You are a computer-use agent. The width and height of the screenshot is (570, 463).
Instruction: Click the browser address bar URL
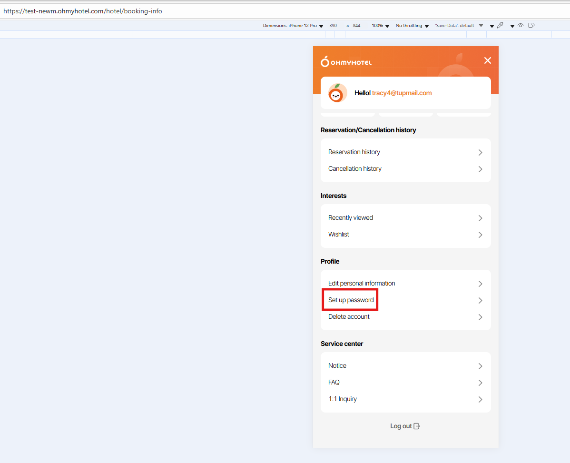(83, 11)
